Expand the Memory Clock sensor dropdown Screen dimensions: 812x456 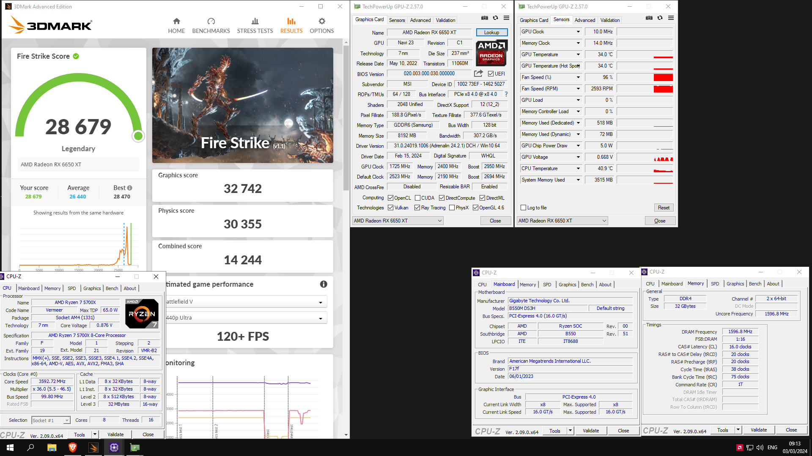click(x=578, y=43)
